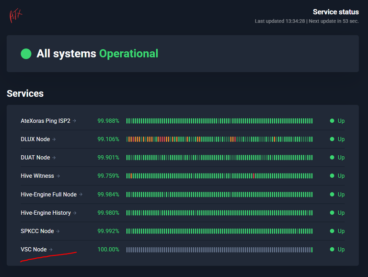Click the Up status text for SPKCC Node
This screenshot has height=277, width=368.
[341, 231]
